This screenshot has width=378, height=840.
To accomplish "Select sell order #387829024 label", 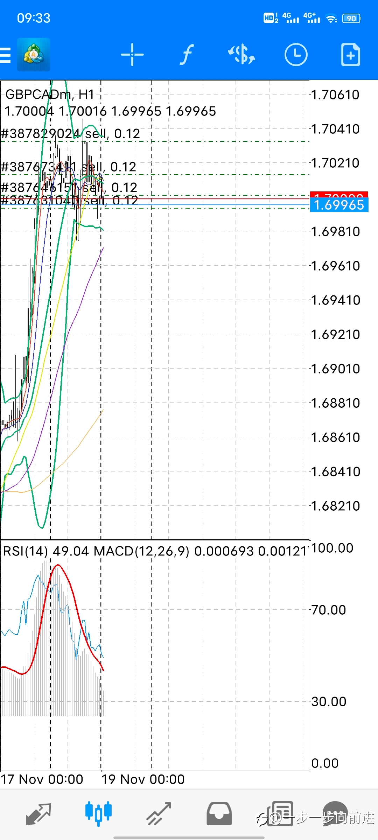I will tap(70, 134).
